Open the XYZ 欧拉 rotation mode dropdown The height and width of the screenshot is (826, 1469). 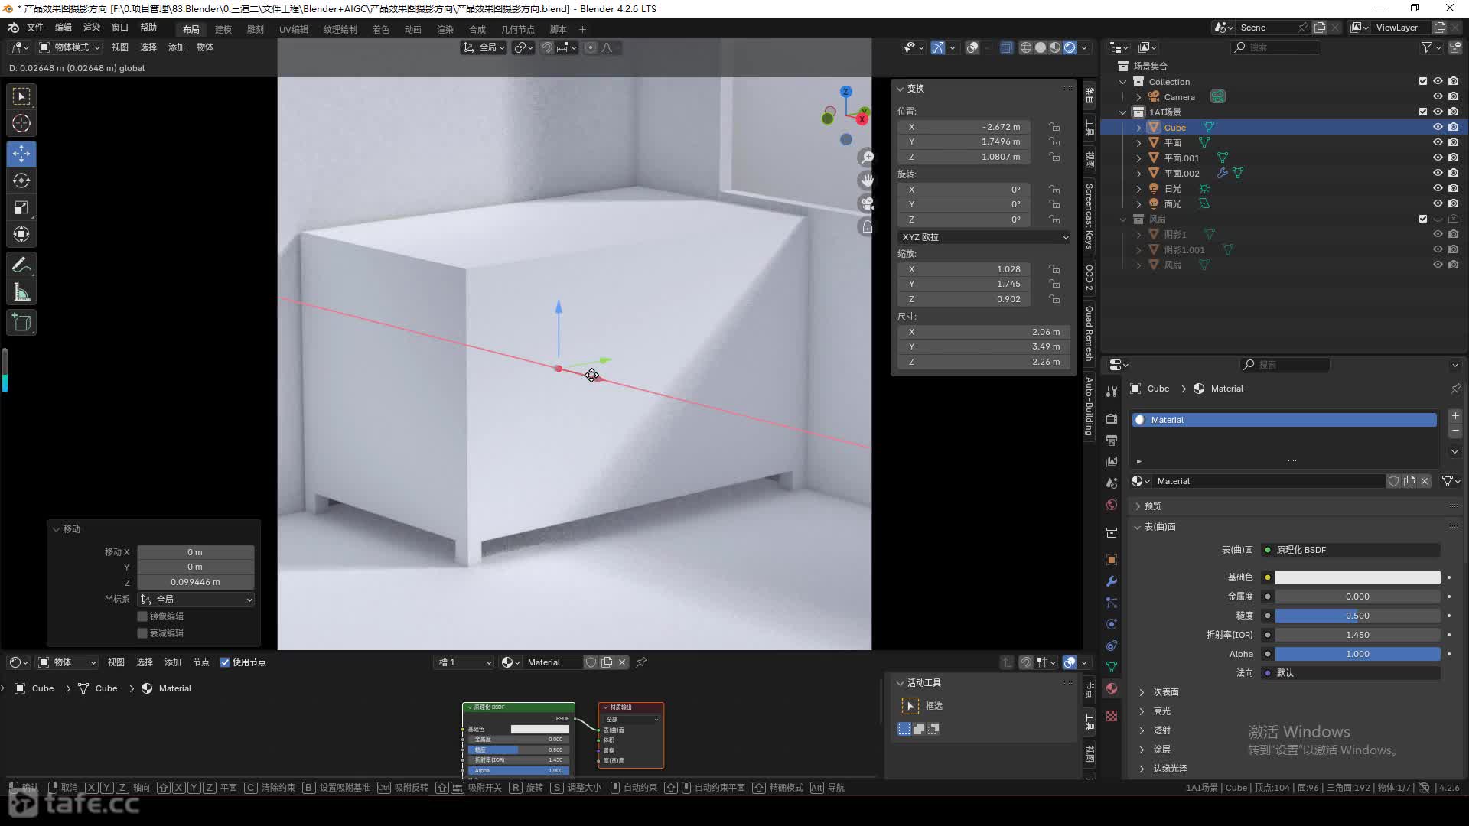coord(985,237)
